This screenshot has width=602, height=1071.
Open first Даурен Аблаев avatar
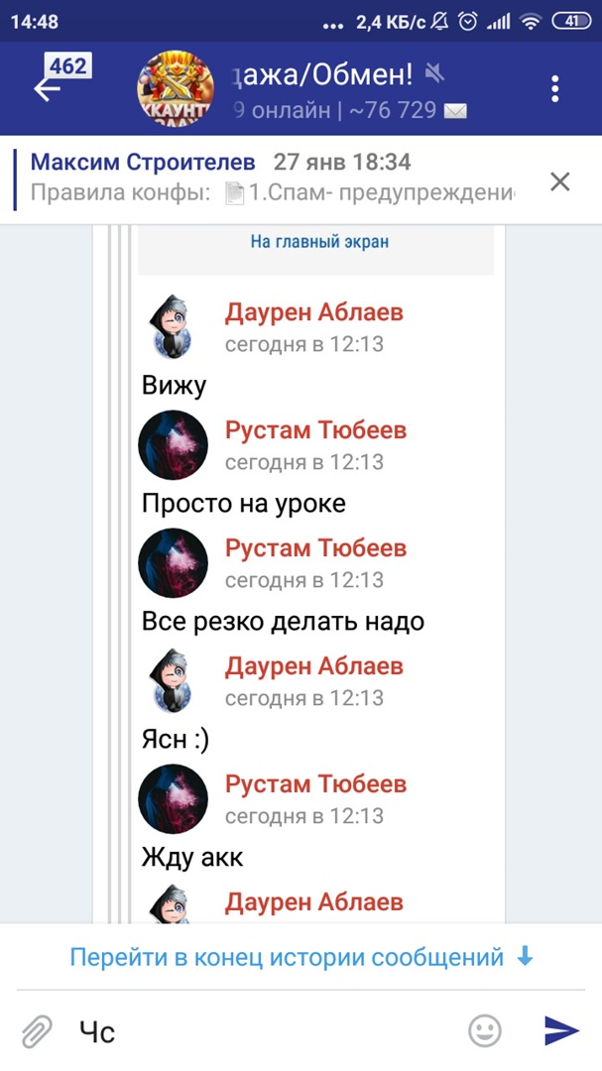173,327
